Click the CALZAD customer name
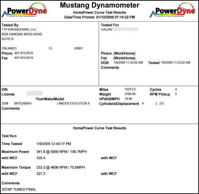This screenshot has height=194, width=199. click(107, 29)
